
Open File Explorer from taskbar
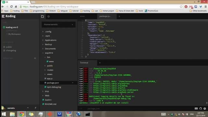pos(12,114)
